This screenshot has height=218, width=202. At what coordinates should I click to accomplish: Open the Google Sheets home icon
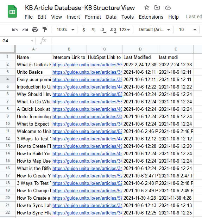tap(12, 11)
